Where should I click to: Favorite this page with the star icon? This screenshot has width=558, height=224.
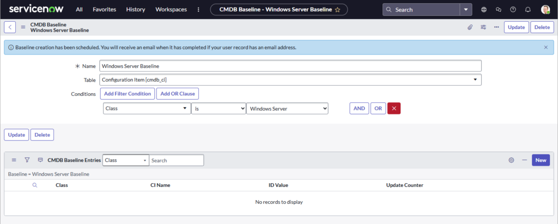point(338,10)
